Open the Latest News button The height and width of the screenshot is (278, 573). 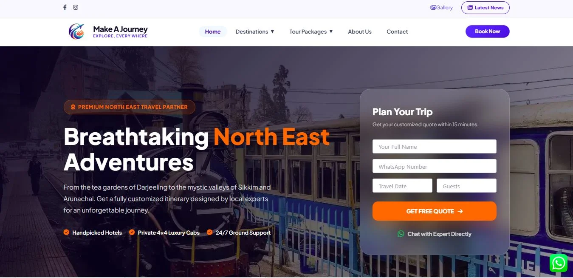tap(485, 8)
